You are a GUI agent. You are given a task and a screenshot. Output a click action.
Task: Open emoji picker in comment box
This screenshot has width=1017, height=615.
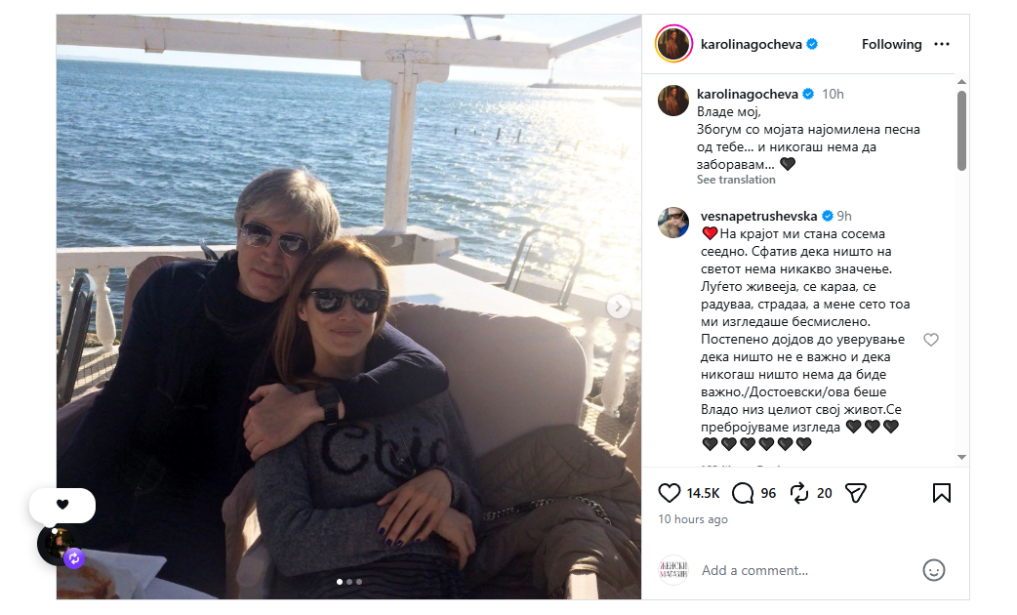pyautogui.click(x=934, y=570)
